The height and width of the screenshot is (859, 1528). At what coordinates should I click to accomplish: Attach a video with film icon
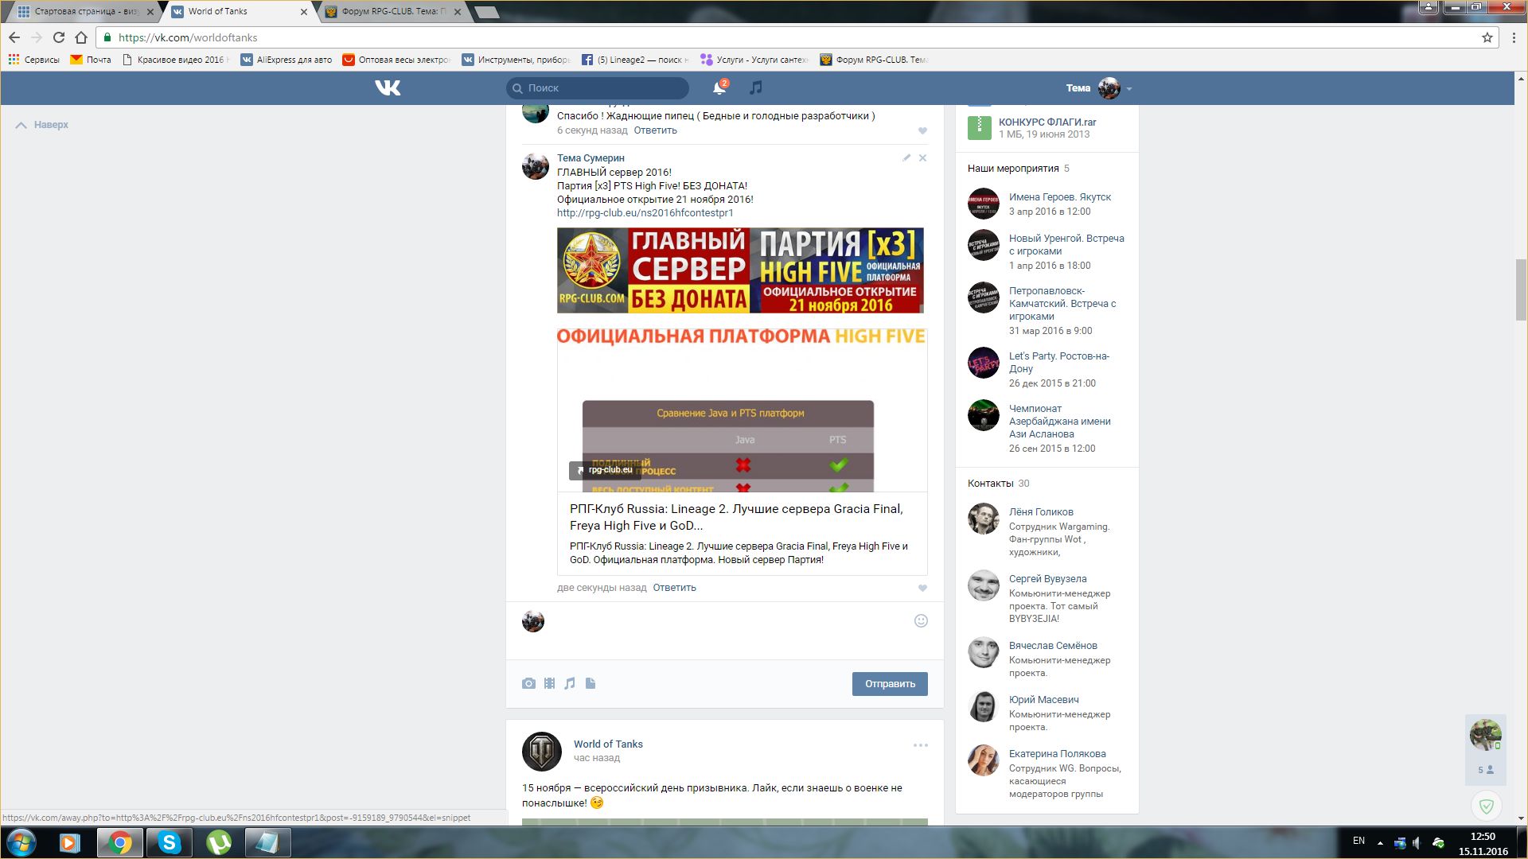(x=549, y=683)
